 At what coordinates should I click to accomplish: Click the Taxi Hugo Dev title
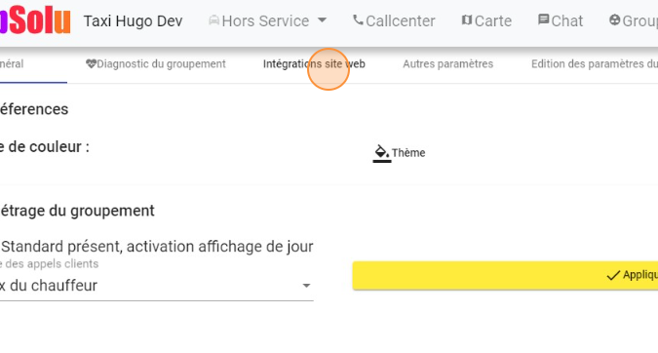point(133,21)
